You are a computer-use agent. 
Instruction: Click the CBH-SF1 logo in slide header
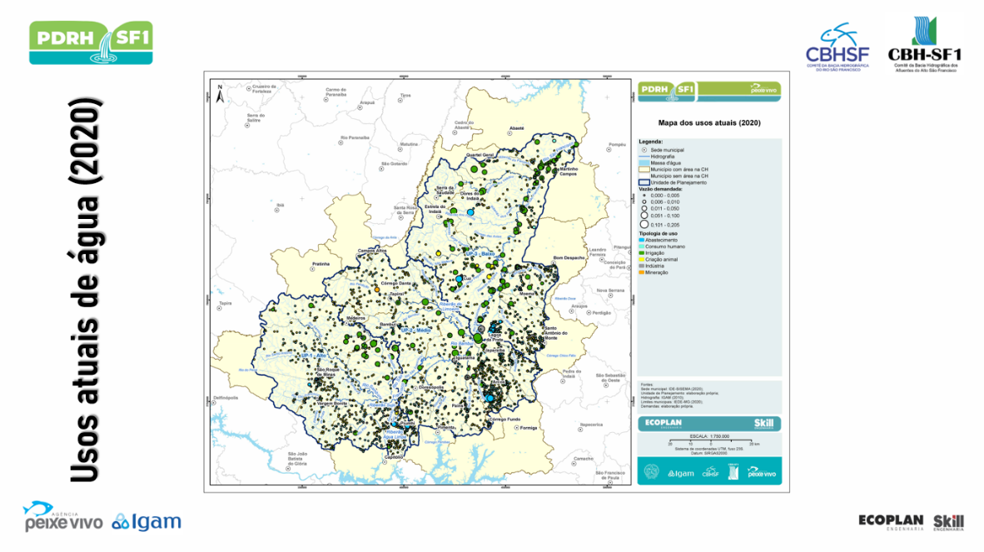click(924, 44)
